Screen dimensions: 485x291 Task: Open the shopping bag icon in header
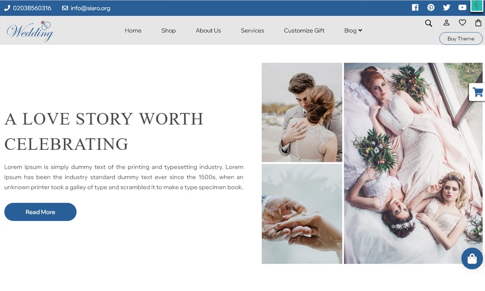(478, 23)
